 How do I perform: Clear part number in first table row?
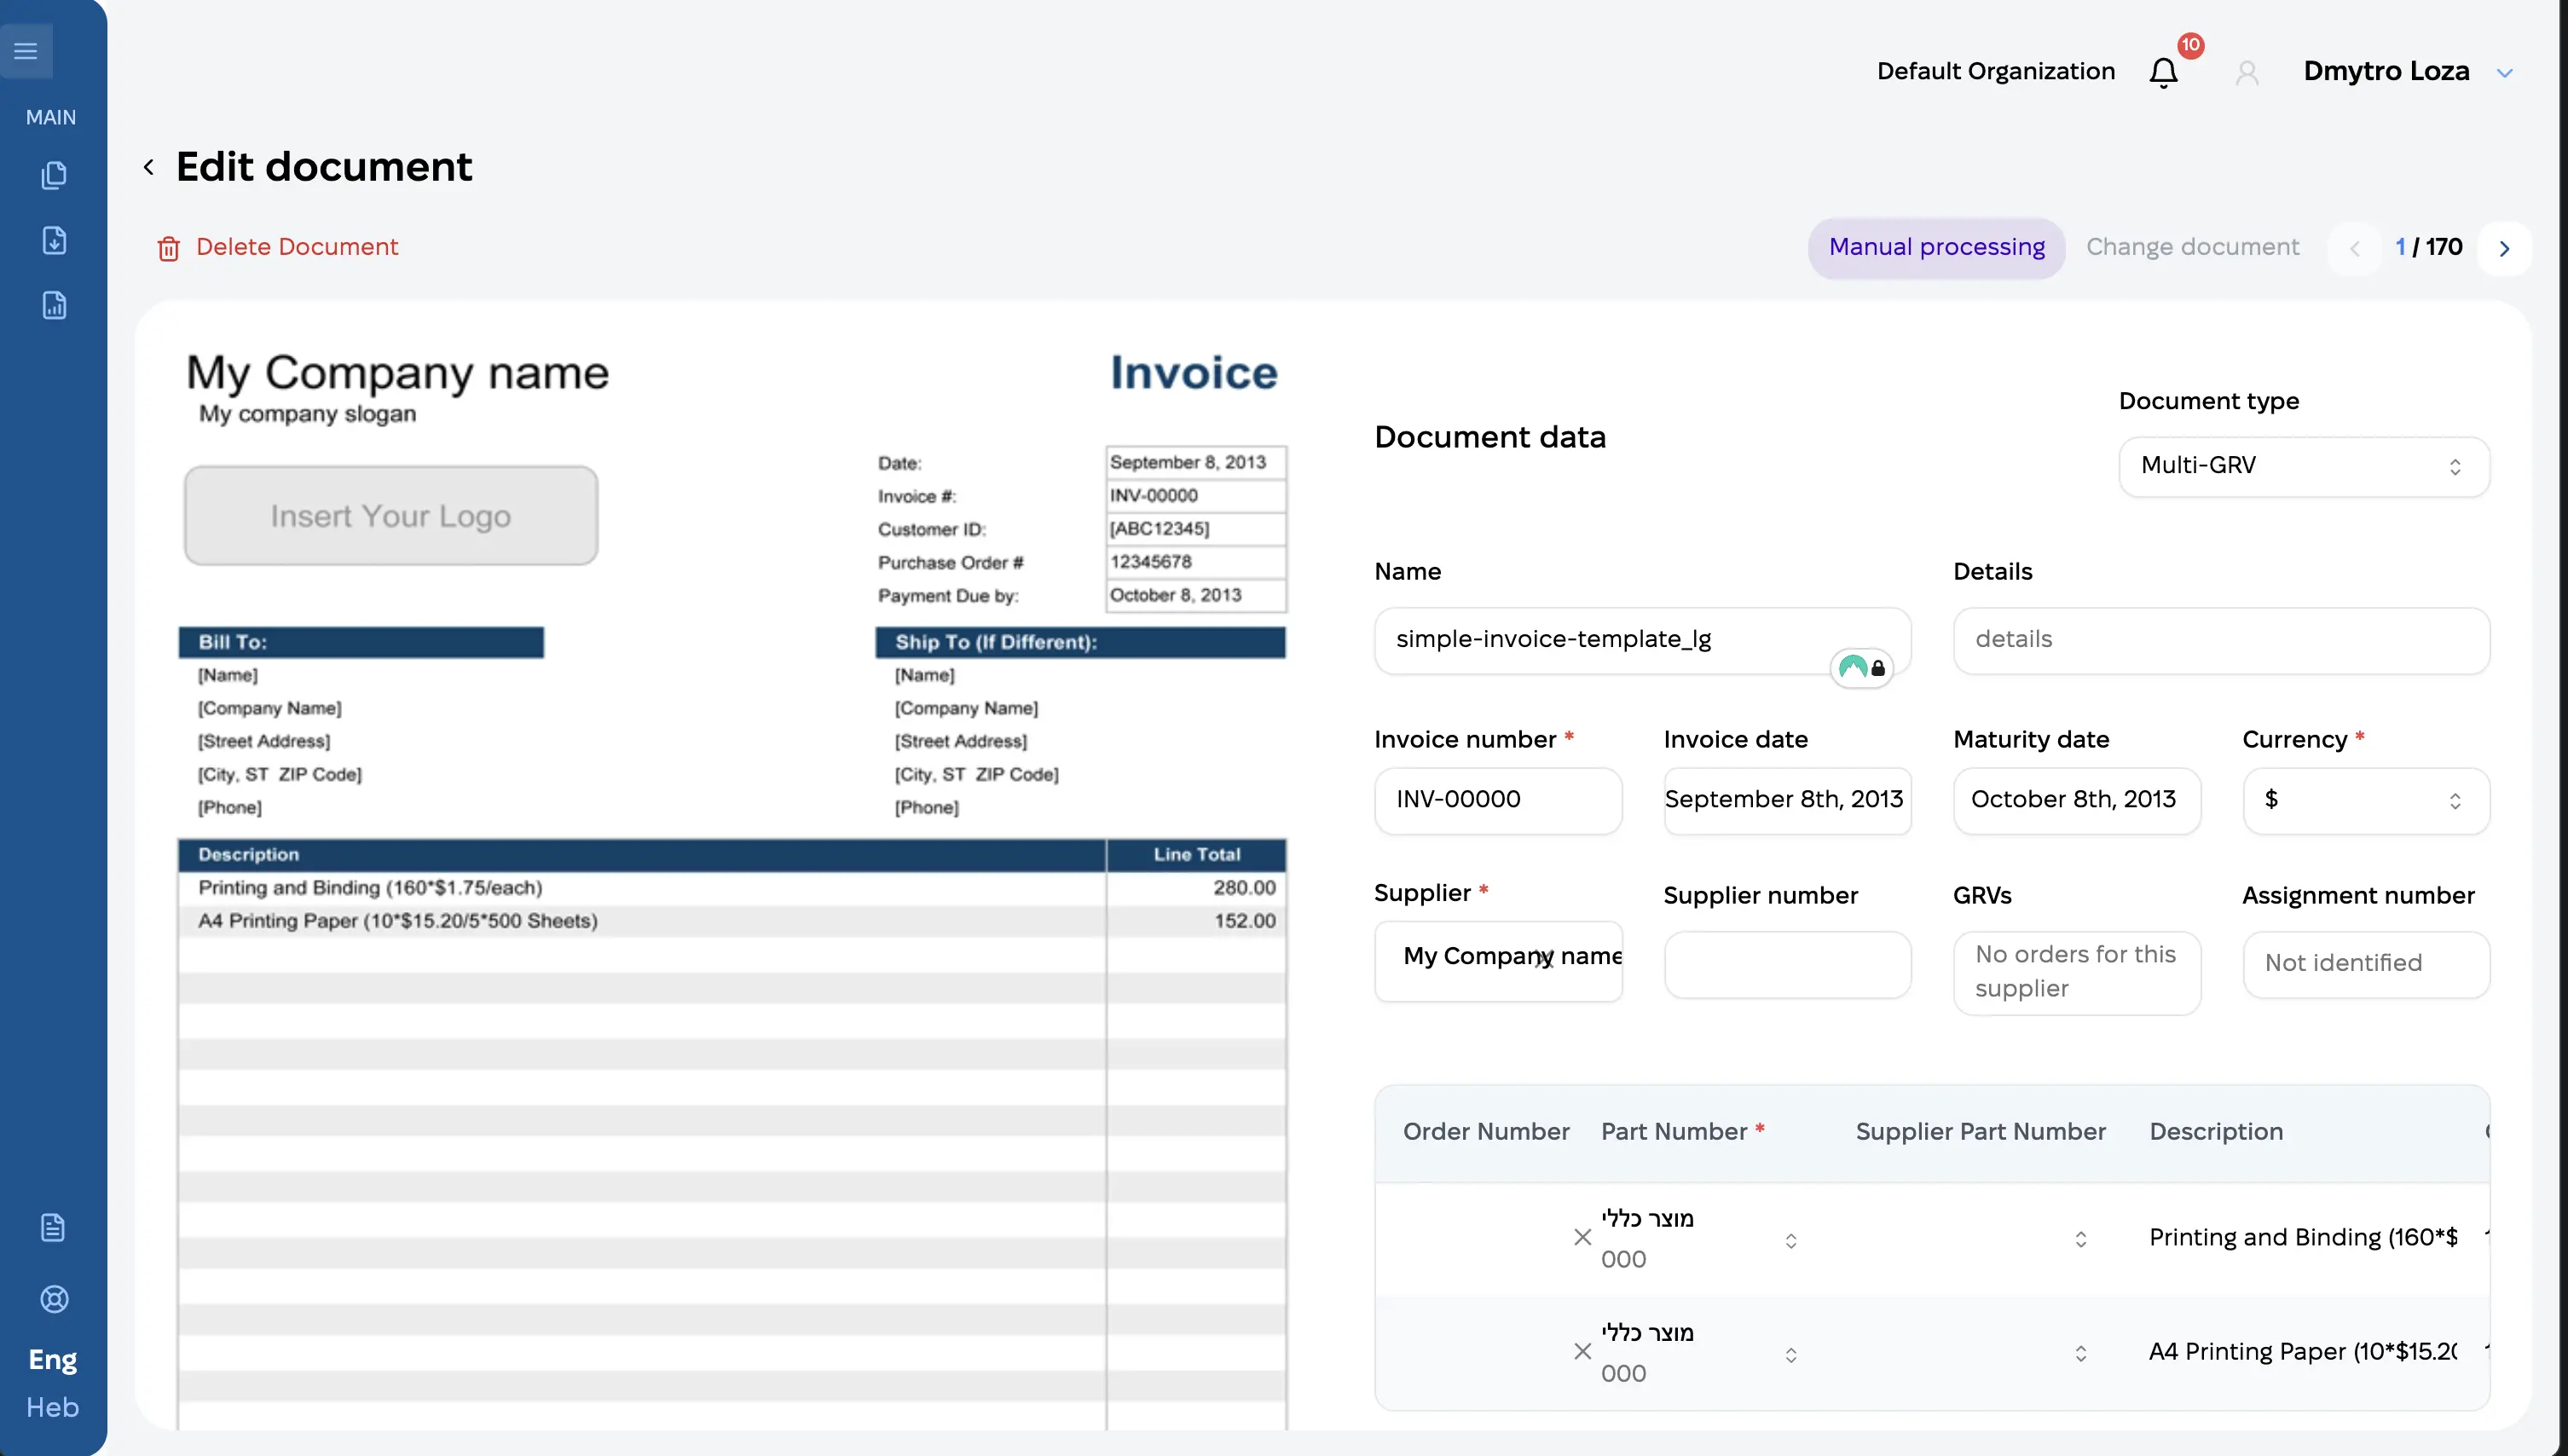click(1582, 1238)
